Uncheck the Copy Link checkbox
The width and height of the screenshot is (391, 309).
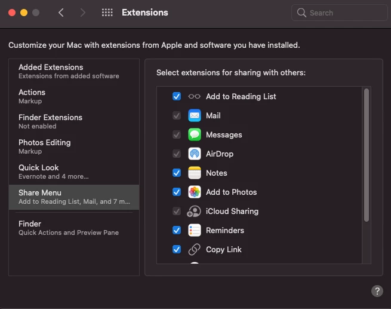click(177, 249)
